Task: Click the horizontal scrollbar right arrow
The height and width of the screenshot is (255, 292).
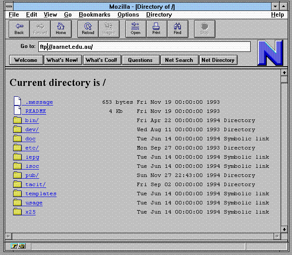Action: click(x=277, y=237)
